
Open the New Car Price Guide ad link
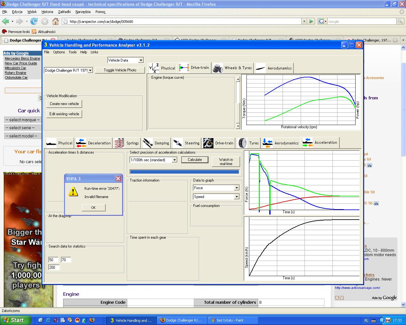click(x=21, y=63)
